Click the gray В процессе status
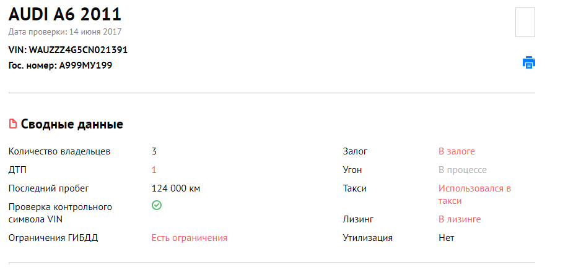 [x=463, y=170]
